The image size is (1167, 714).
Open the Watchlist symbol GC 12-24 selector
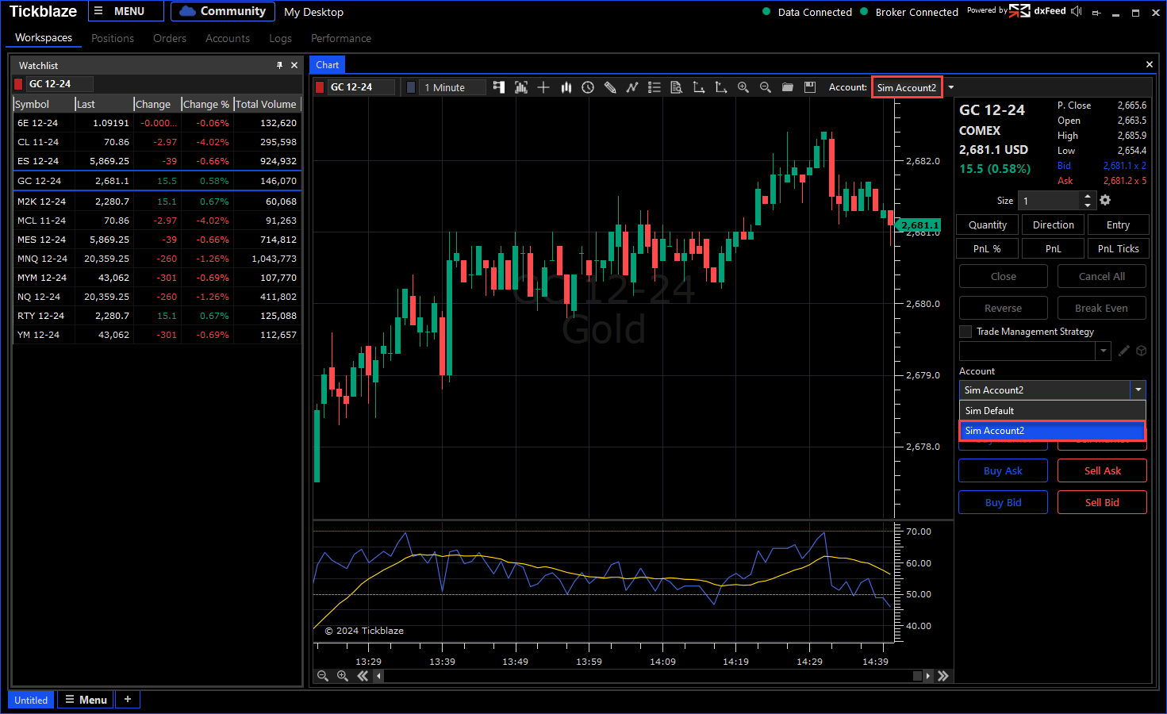(60, 84)
